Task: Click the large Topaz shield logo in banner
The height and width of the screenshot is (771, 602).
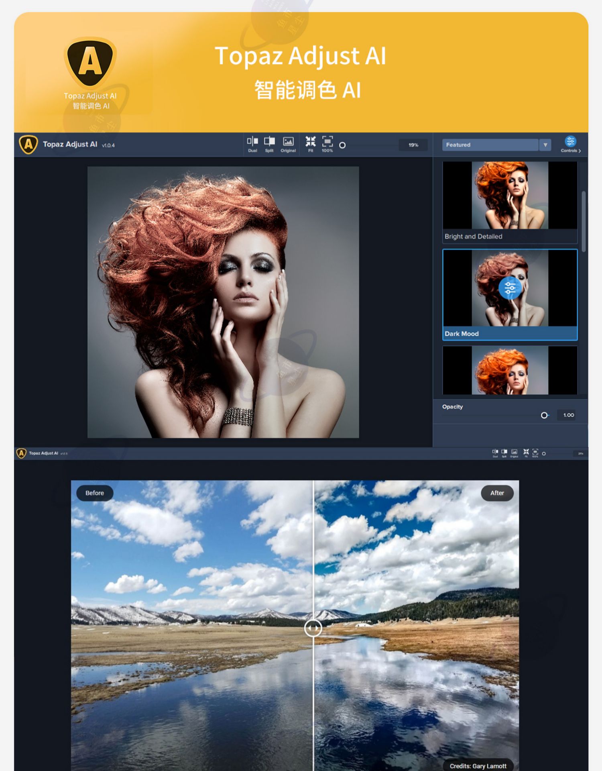Action: pos(90,63)
